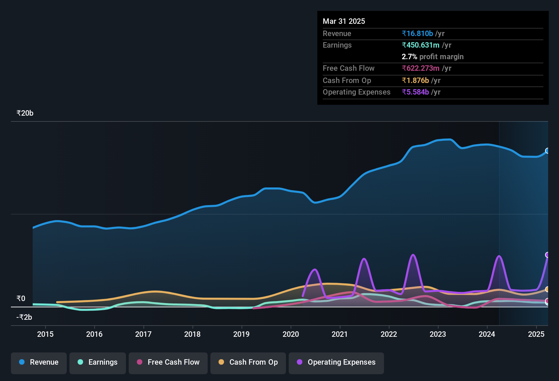Screen dimensions: 559x381
Task: Open the Free Cash Flow legend item
Action: tap(168, 363)
